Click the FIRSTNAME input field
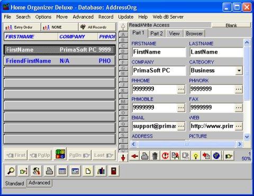This screenshot has height=196, width=254. [159, 52]
